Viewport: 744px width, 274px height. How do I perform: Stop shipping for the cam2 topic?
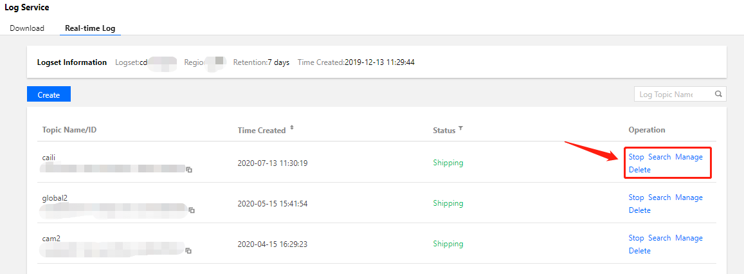(636, 238)
